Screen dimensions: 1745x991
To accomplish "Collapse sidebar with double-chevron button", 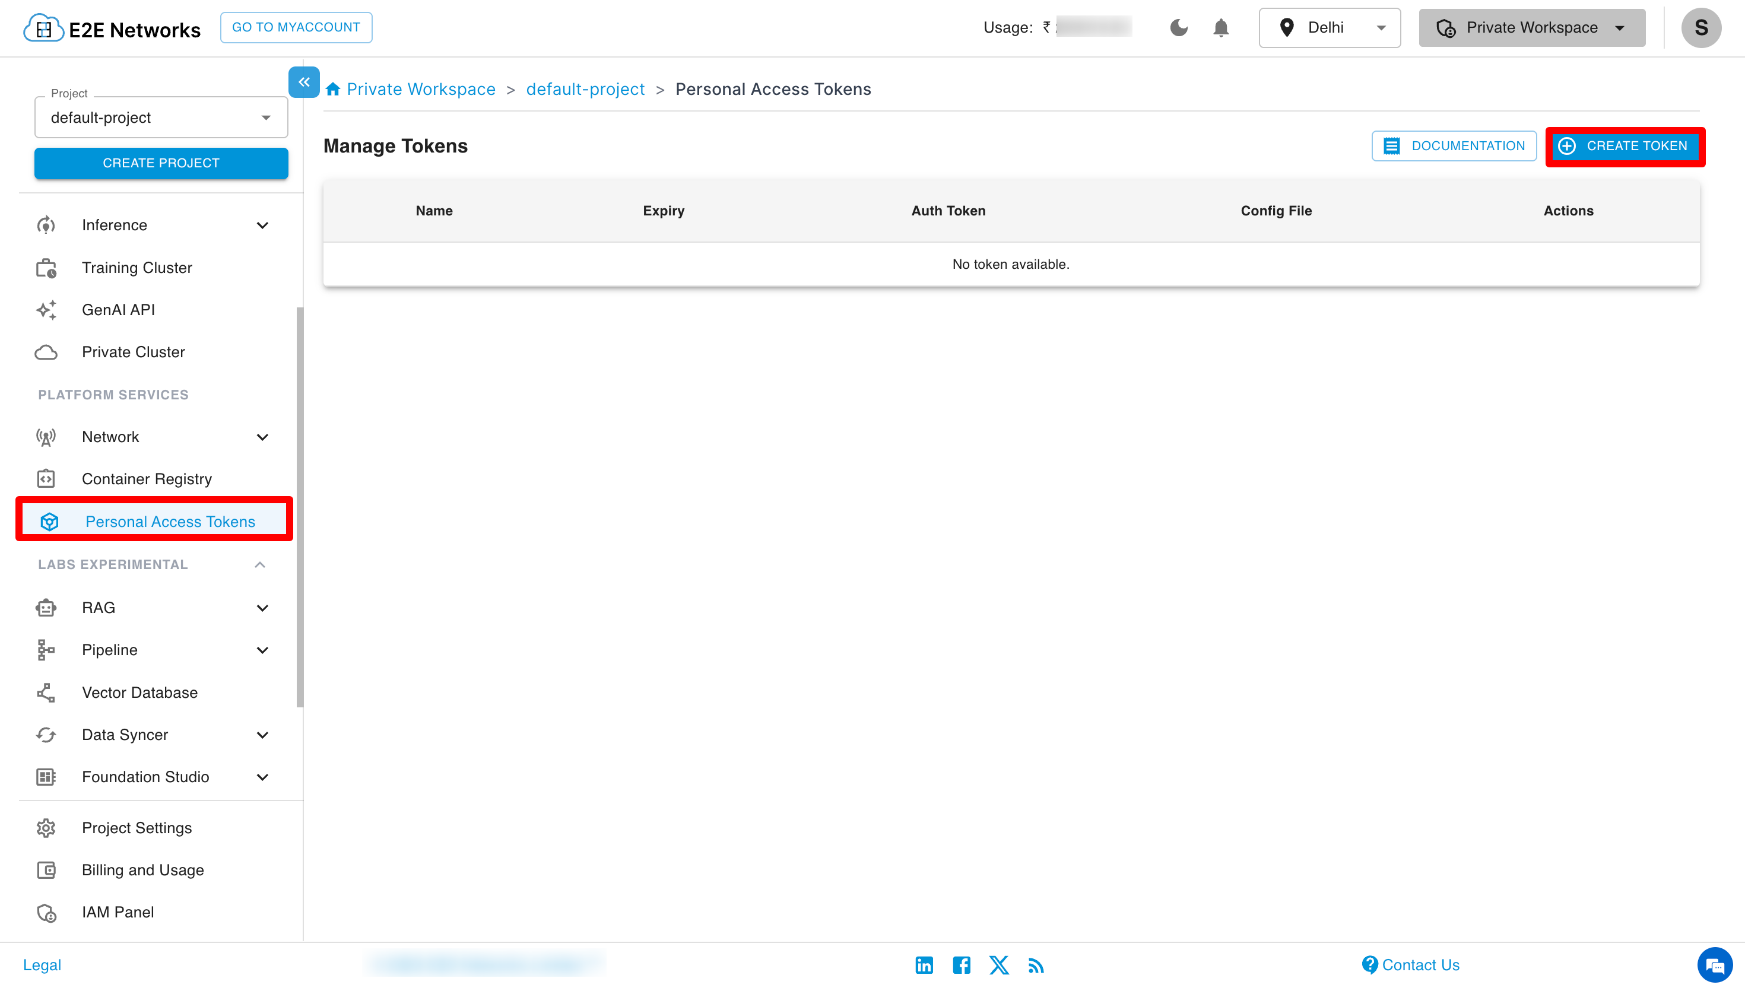I will click(303, 82).
